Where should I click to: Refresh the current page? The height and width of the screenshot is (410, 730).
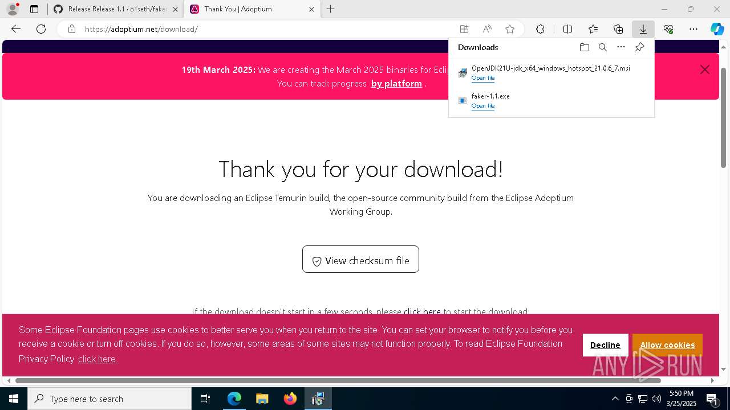click(41, 29)
